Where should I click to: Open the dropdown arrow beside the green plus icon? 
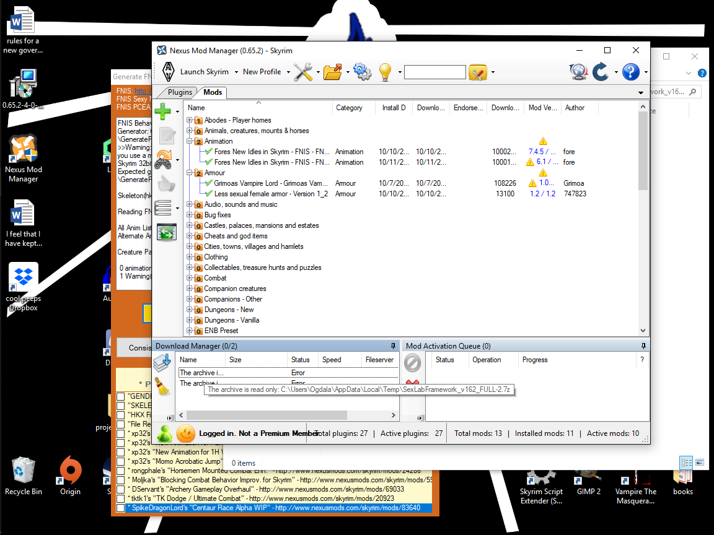coord(178,111)
